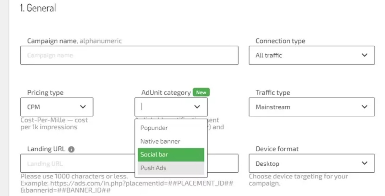Viewport: 385px width, 196px height.
Task: Open the Pricing type selector showing CPM
Action: [57, 107]
